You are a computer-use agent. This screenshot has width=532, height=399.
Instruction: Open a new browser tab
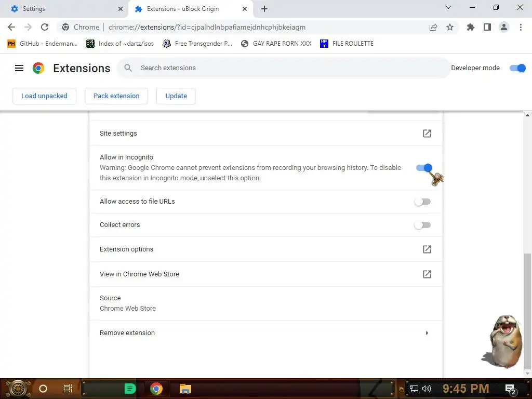[264, 9]
